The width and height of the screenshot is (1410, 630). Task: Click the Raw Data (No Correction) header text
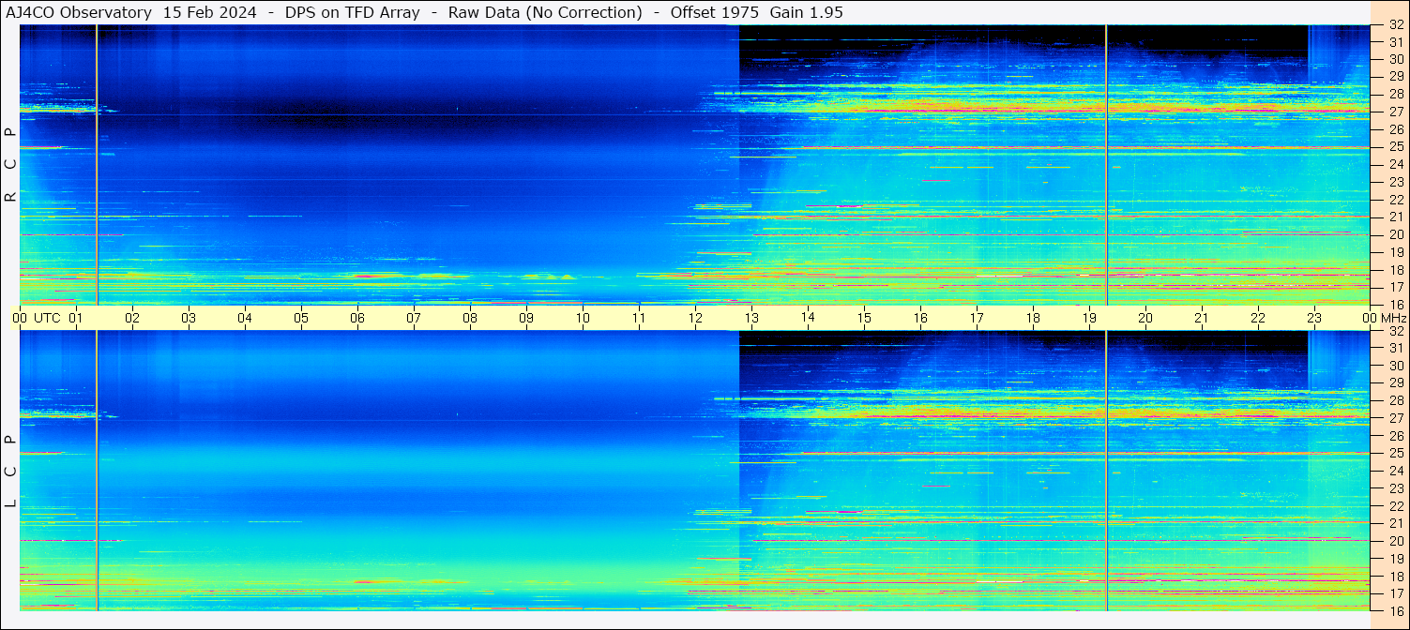click(x=545, y=12)
